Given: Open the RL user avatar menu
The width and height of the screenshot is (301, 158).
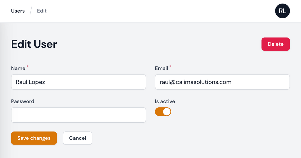Looking at the screenshot, I should coord(282,11).
